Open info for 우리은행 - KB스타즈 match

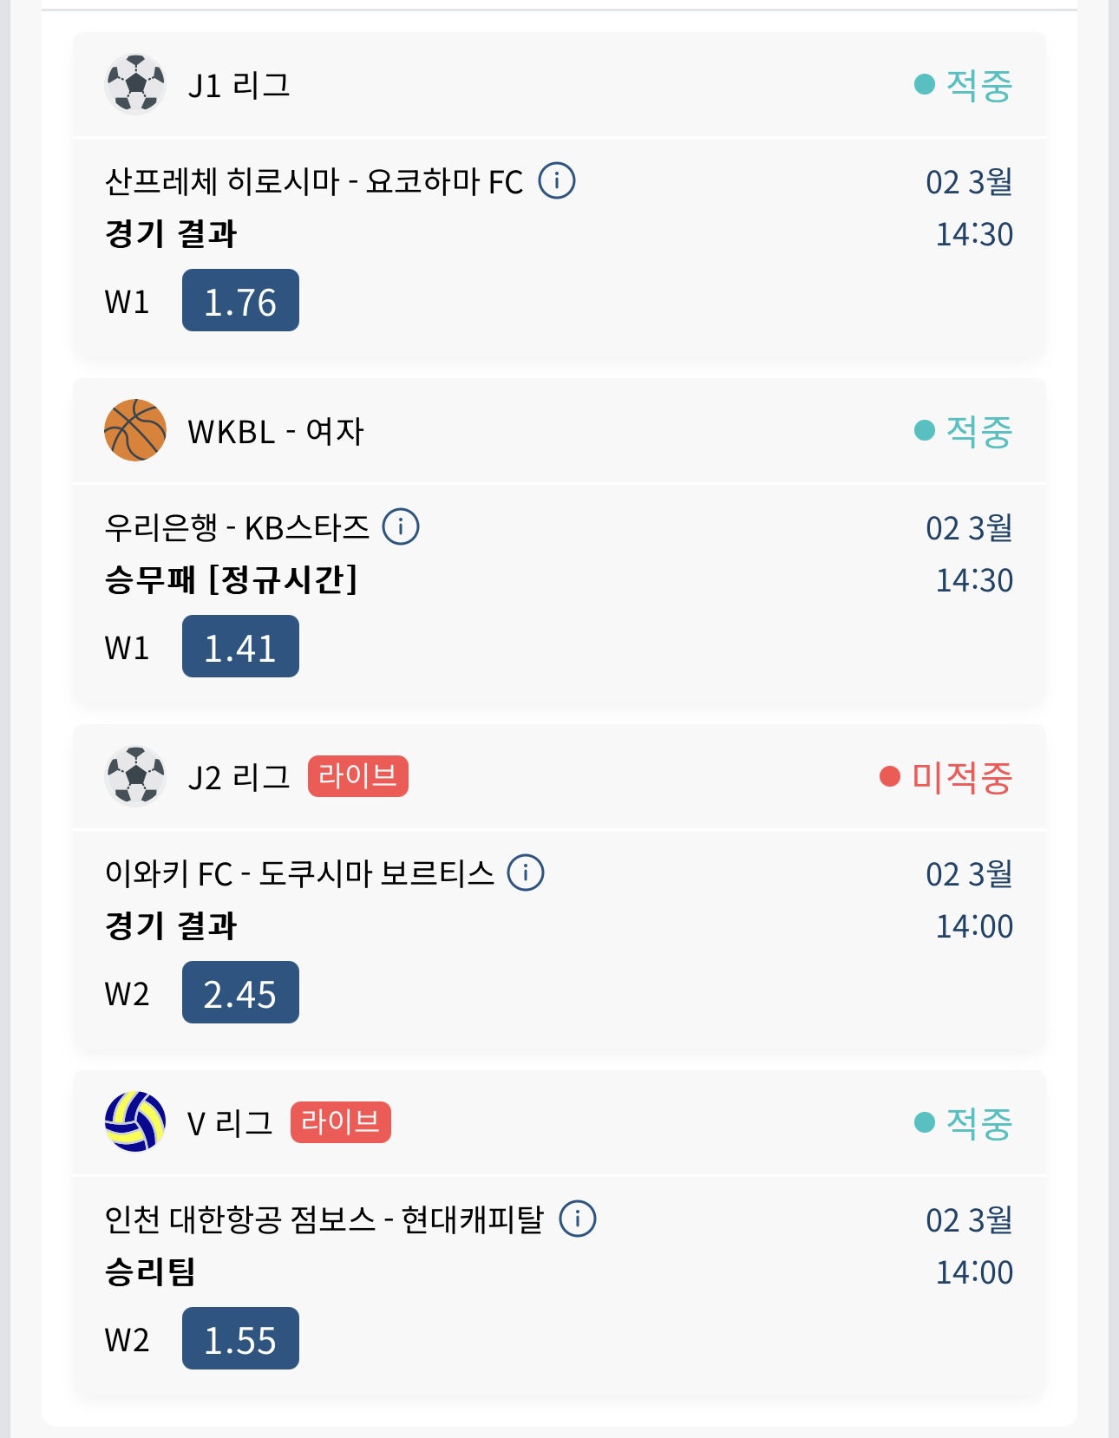(401, 526)
